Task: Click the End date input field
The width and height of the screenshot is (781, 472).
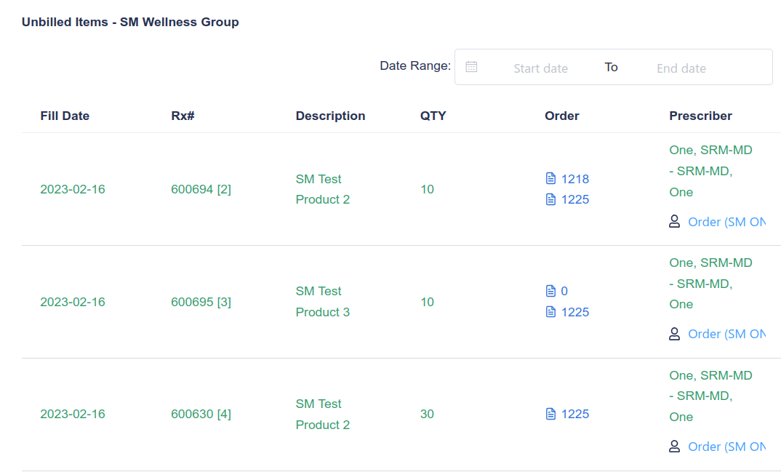Action: 681,68
